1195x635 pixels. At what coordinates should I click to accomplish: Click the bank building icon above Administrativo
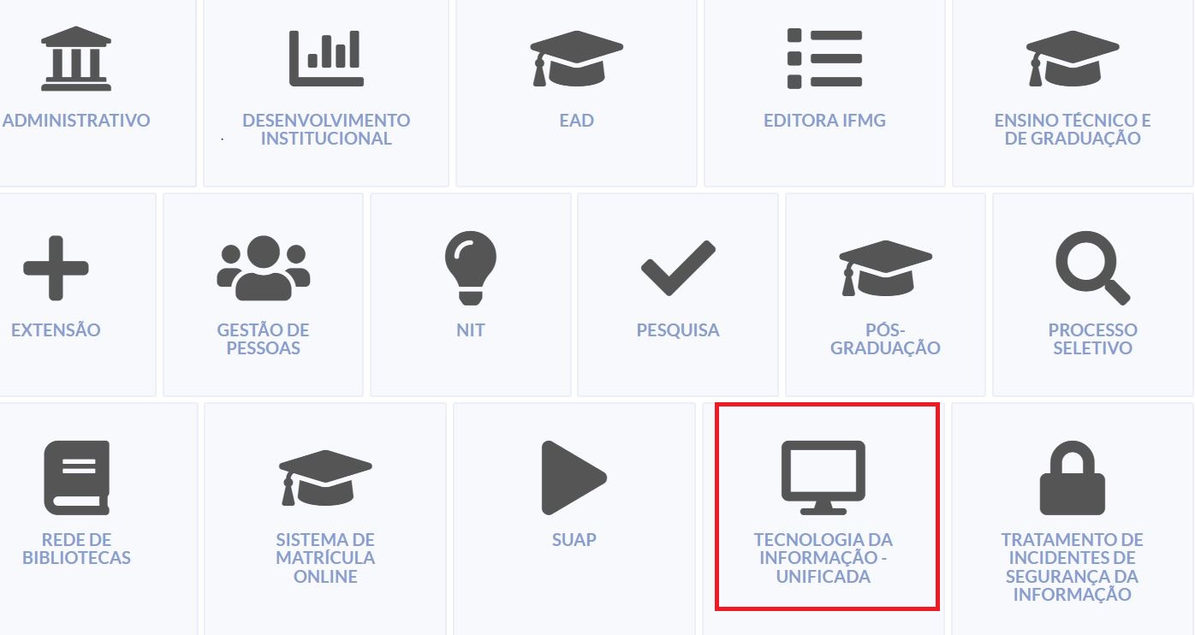(76, 58)
